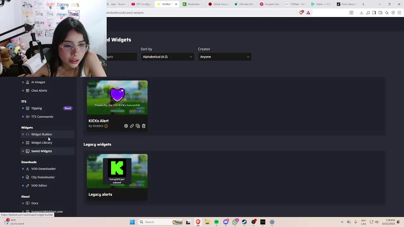Open Steam from taskbar

(x=244, y=222)
